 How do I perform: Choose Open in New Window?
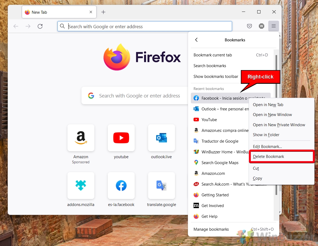[x=281, y=114]
